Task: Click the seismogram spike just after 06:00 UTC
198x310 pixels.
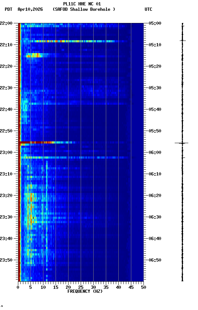Action: click(x=183, y=158)
